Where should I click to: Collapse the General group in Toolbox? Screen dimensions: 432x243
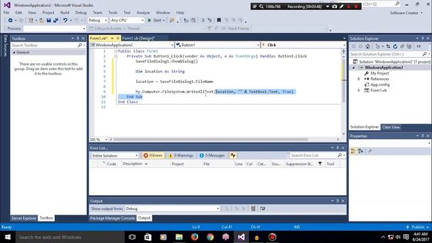coord(14,53)
